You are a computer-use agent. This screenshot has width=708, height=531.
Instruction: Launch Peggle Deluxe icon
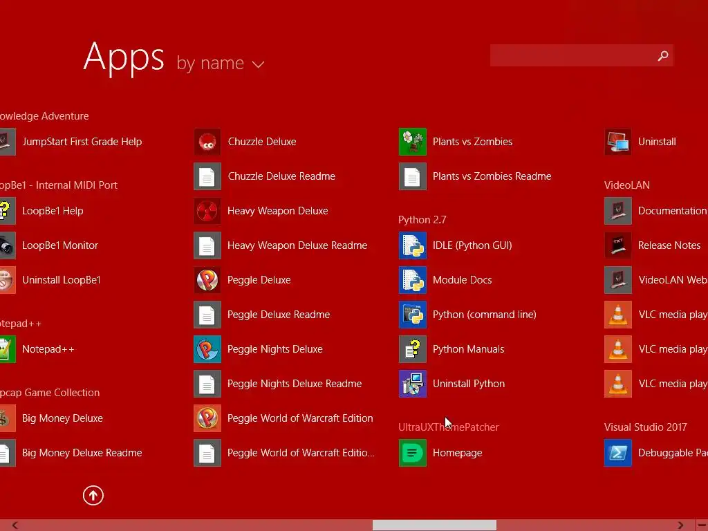pos(207,280)
